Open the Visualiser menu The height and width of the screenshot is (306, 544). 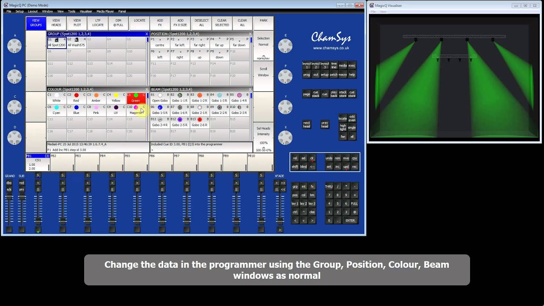click(x=86, y=11)
